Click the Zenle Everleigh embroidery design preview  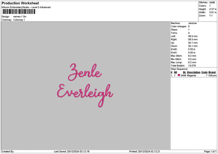tap(85, 85)
